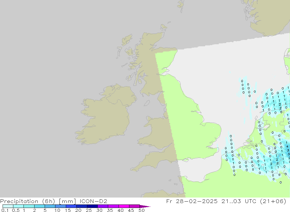Screen dimensions: 290x212
Task: Click the "0.1" legend tick label
Action: pos(5,210)
